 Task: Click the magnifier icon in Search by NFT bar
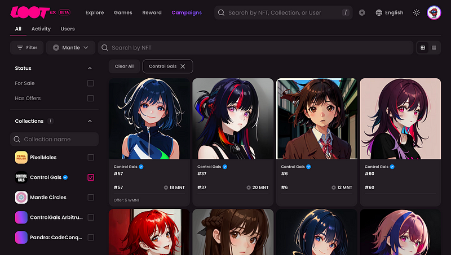click(x=105, y=48)
